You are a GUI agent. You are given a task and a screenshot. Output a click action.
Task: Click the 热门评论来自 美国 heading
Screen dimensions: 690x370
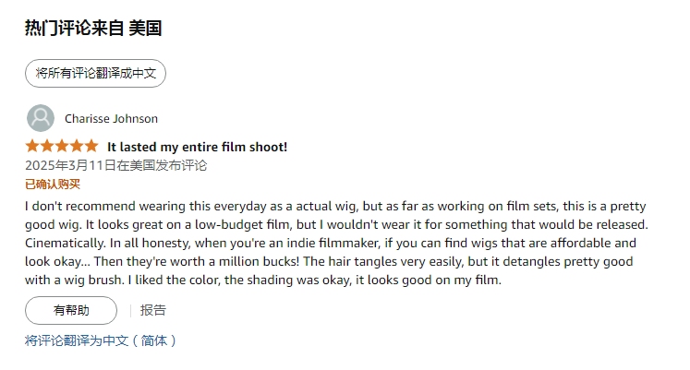(93, 29)
